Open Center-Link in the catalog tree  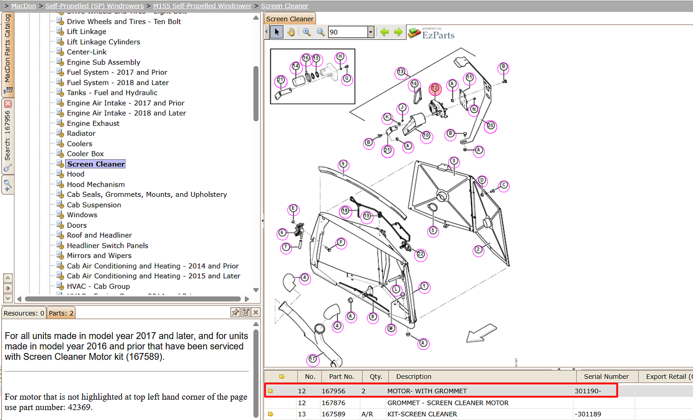coord(87,52)
